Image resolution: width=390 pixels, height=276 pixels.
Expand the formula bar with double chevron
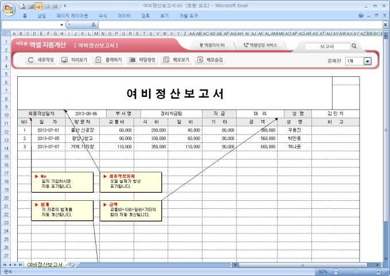coord(385,25)
